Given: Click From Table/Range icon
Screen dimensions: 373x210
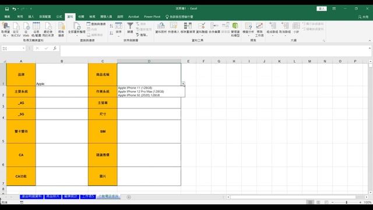Looking at the screenshot, I should (36, 30).
